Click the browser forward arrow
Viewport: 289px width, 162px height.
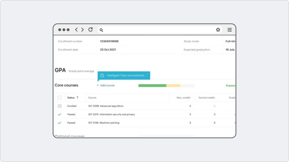pos(82,30)
